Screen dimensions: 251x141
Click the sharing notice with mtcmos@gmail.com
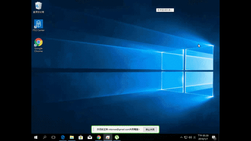(118, 129)
